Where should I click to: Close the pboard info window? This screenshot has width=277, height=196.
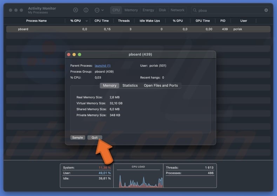(x=69, y=54)
